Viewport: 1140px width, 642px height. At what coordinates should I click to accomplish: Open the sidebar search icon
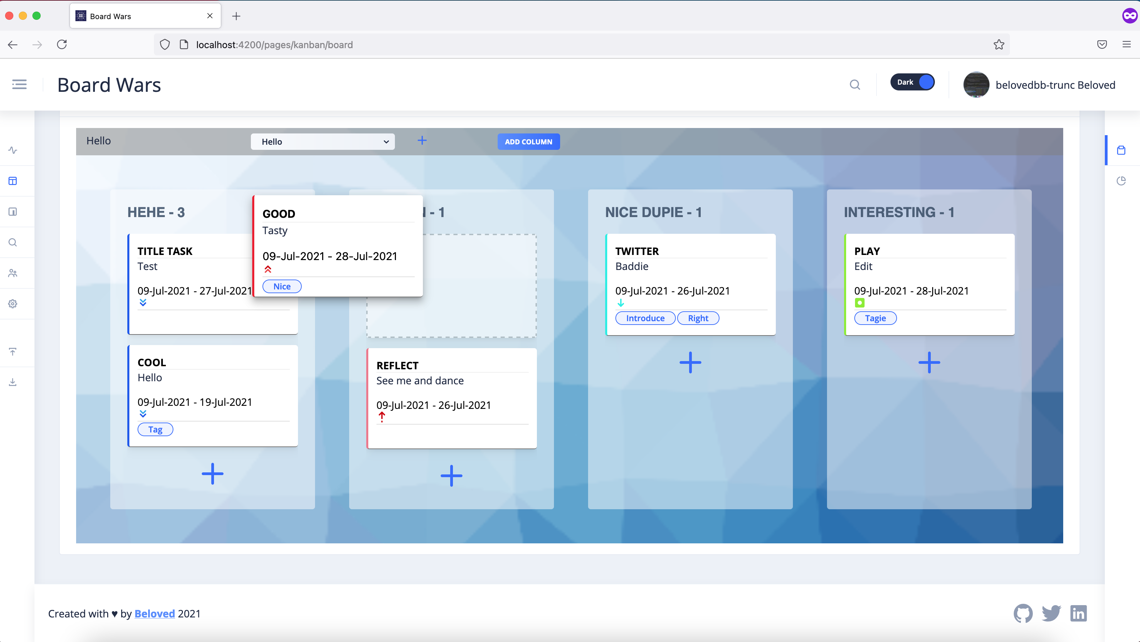pos(13,242)
